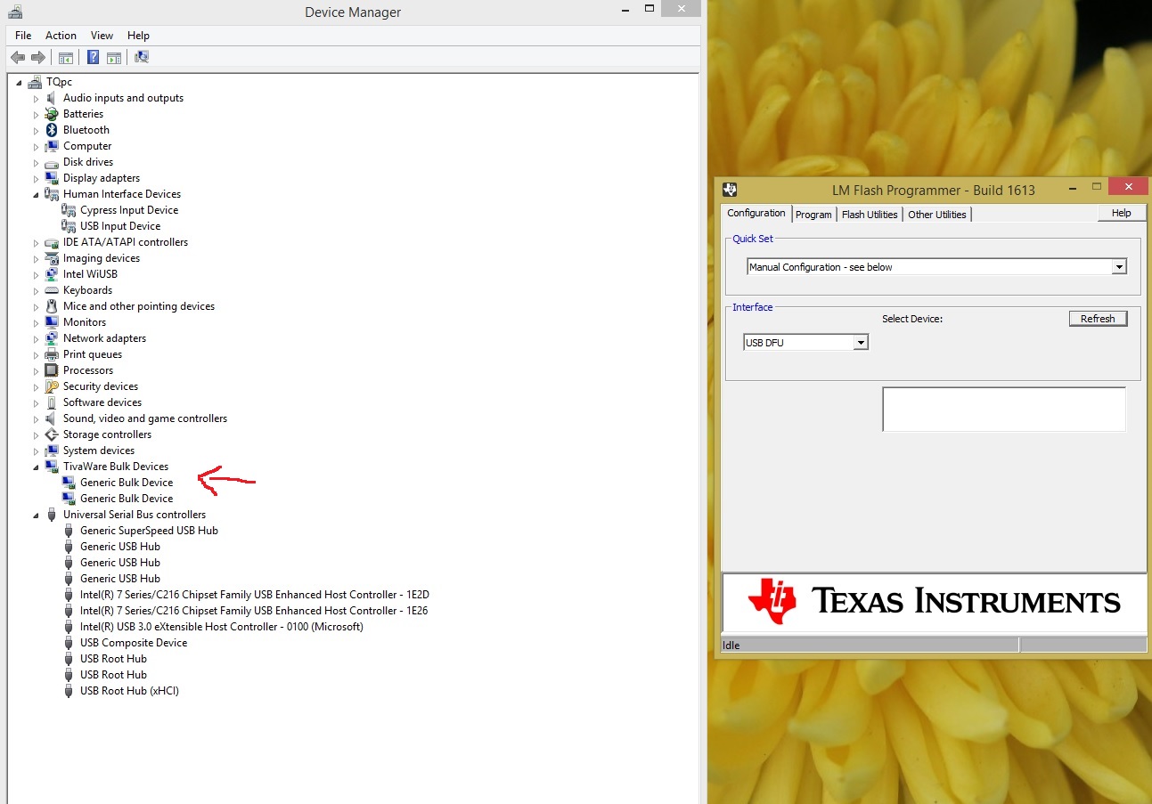Click the Display adapters category icon
This screenshot has width=1152, height=804.
click(52, 178)
